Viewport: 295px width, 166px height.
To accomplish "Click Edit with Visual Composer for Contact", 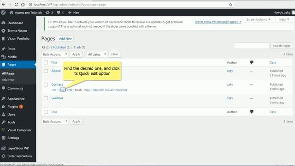I will [110, 90].
